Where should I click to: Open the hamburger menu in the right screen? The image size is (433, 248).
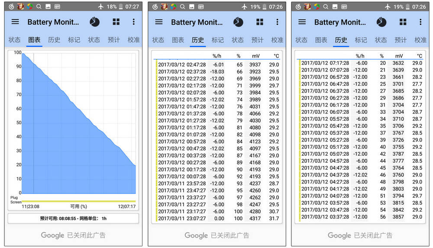click(302, 22)
